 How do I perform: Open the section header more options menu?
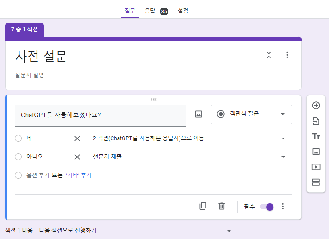coord(287,55)
